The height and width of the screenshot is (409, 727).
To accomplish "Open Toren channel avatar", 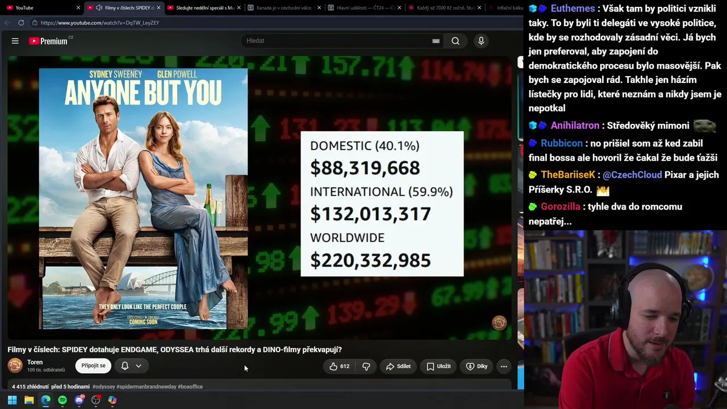I will point(15,366).
